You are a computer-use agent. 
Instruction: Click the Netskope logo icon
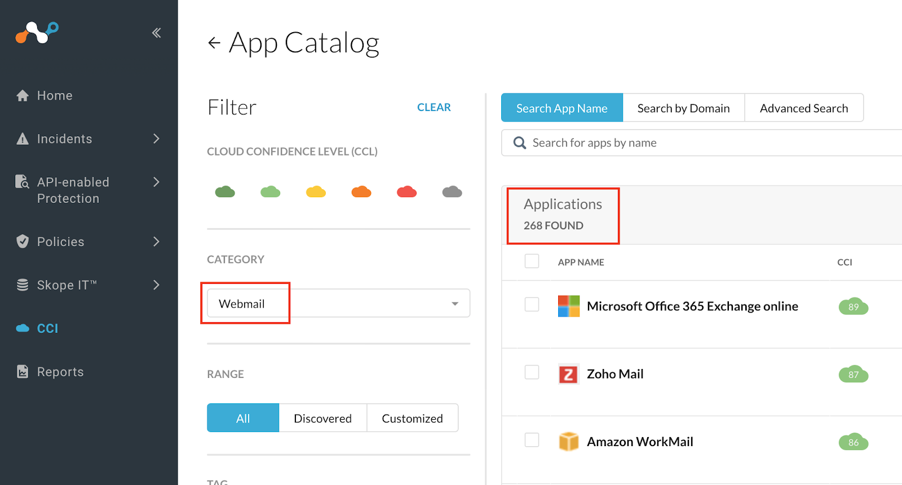[x=37, y=33]
